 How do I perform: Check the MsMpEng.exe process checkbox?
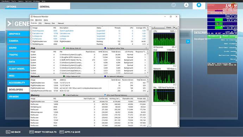tap(31, 44)
